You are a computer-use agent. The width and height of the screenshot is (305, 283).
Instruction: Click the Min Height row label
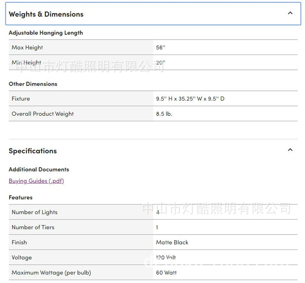[x=27, y=63]
